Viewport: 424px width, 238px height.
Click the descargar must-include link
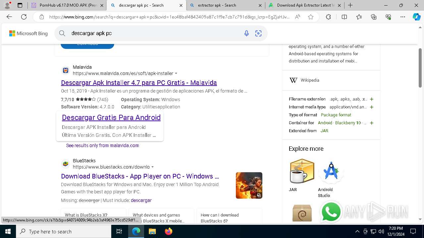(141, 200)
